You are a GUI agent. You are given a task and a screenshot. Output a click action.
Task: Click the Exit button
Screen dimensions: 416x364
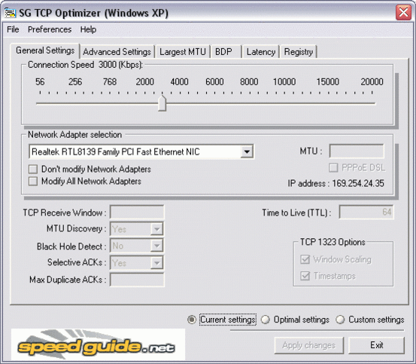click(x=376, y=345)
